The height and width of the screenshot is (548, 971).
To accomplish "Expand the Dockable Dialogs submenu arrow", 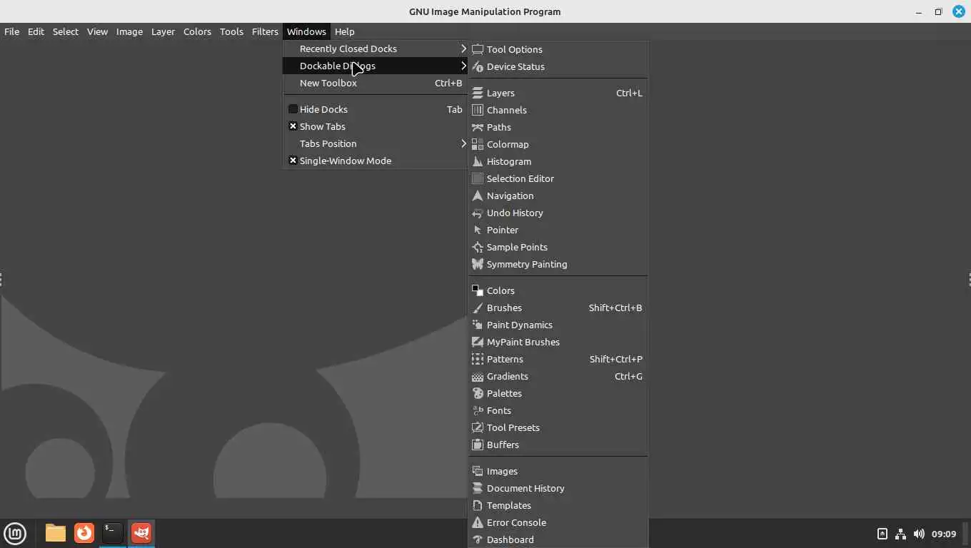I will [x=463, y=66].
